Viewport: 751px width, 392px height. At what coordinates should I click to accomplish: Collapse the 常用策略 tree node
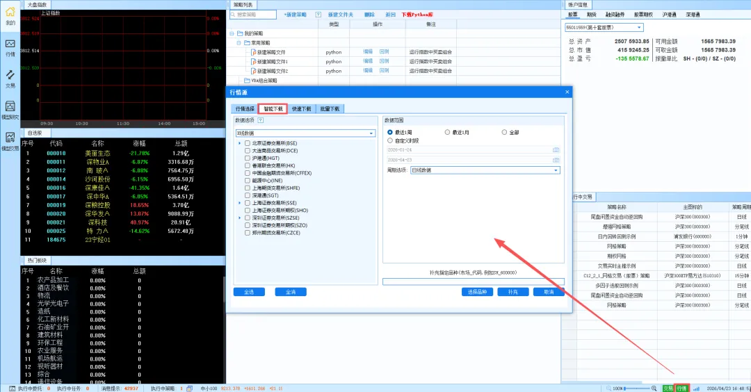click(x=239, y=42)
